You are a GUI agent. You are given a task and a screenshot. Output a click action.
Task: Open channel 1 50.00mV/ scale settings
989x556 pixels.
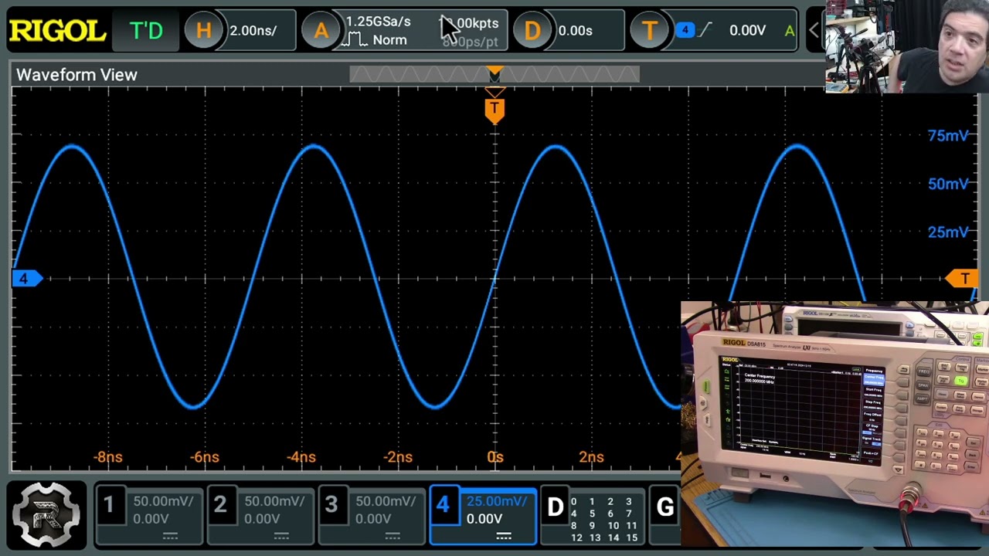click(x=162, y=502)
